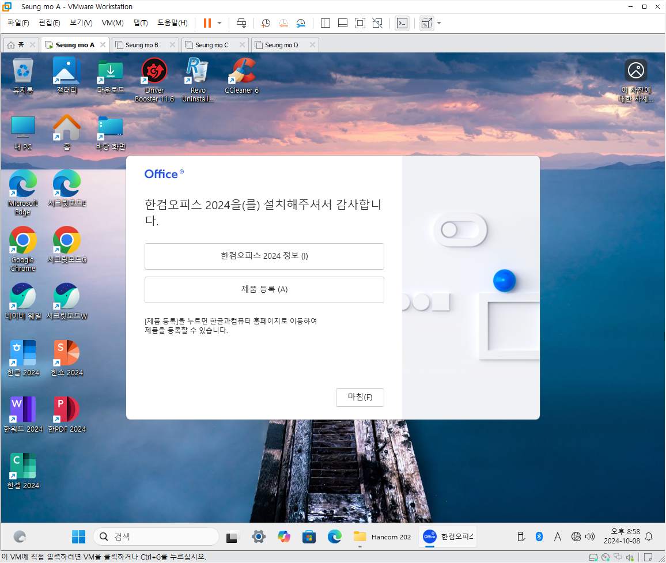Expand the stretch display dropdown arrow

coord(439,23)
